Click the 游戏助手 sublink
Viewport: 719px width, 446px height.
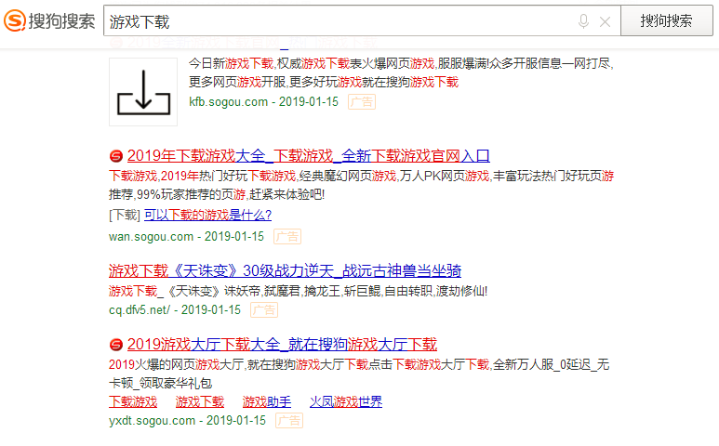(x=267, y=401)
